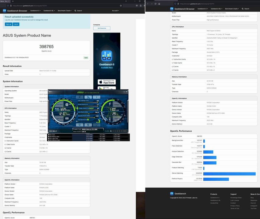The image size is (260, 219).
Task: Open Geekbench ML menu in right browser
Action: coord(217,9)
